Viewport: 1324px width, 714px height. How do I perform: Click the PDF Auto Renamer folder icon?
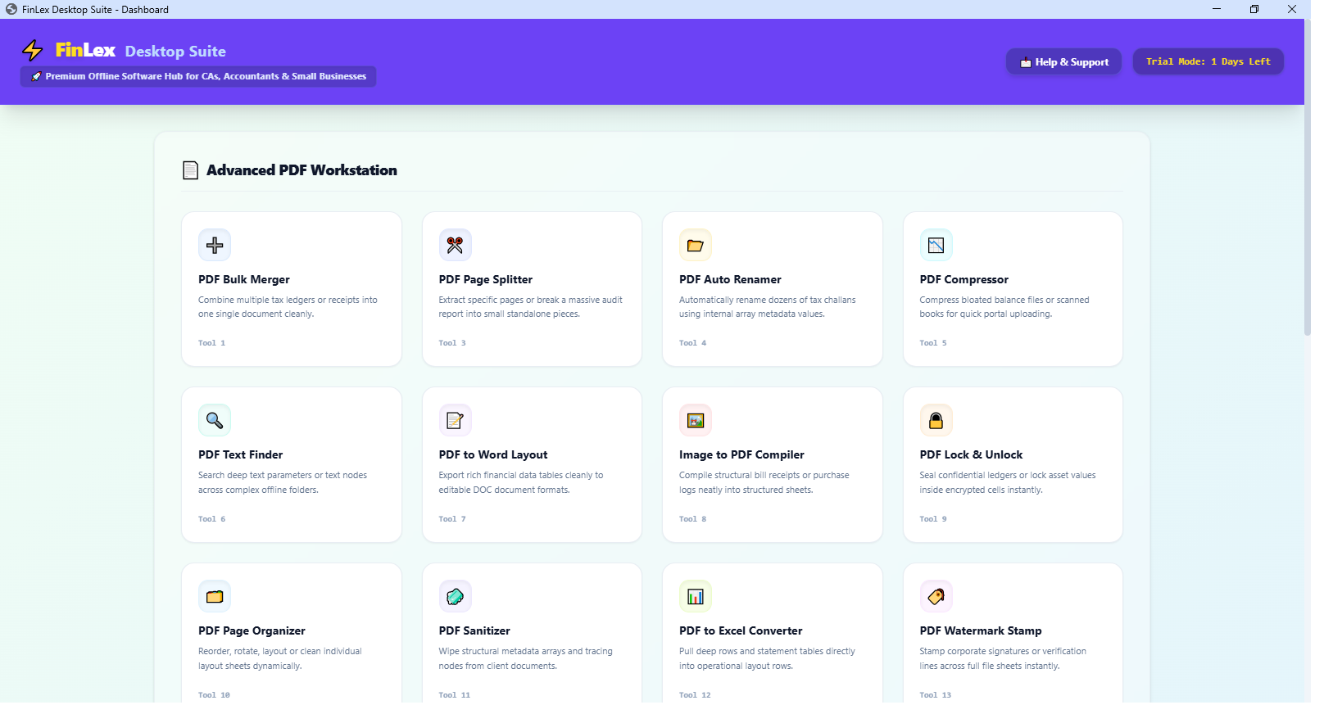click(x=696, y=245)
